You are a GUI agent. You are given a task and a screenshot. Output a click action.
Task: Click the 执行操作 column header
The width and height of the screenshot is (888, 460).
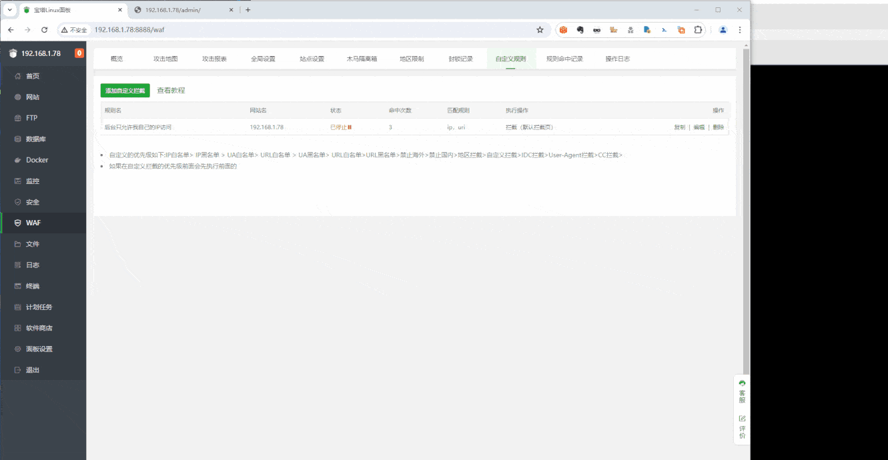pos(517,110)
